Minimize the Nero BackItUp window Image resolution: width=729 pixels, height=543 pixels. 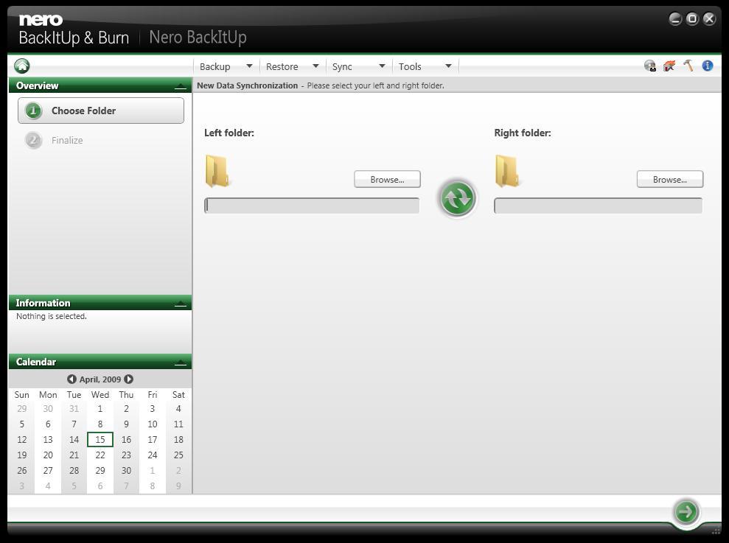pos(675,18)
